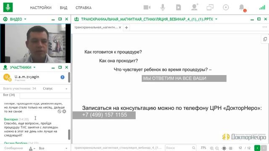Screen dimensions: 269x151
Task: Click the Сообщение message input field
Action: coord(13,148)
